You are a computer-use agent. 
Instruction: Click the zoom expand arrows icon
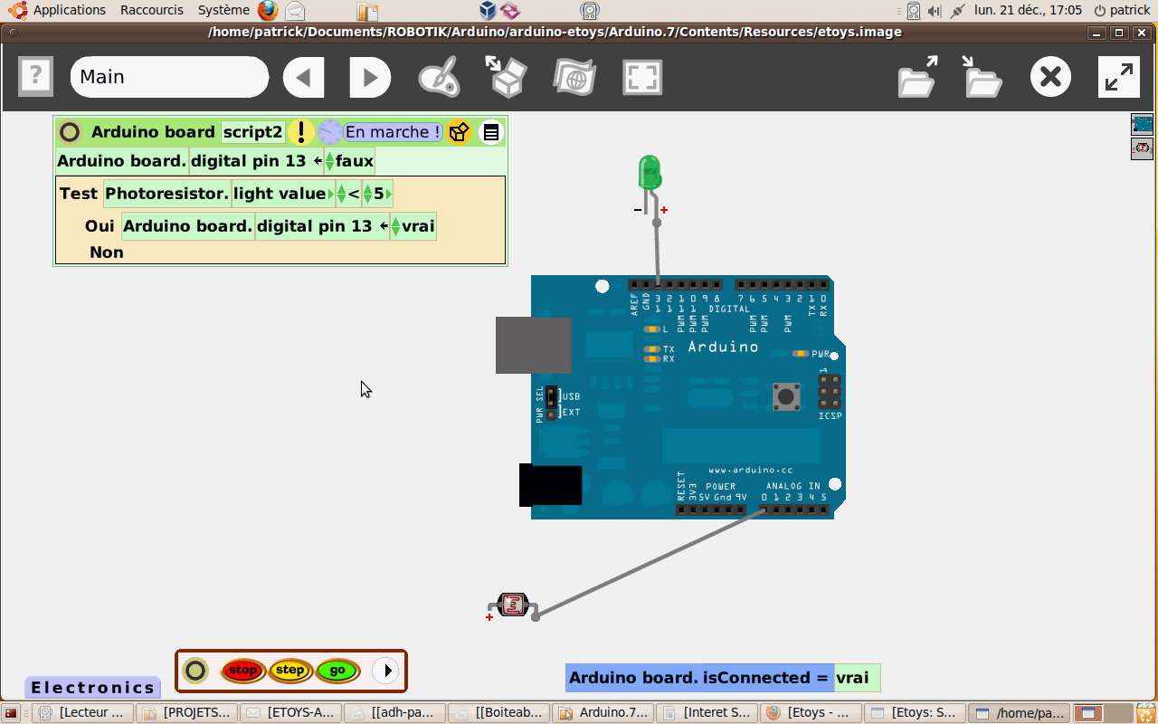coord(1119,77)
